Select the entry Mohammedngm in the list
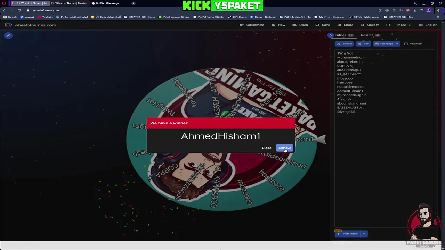 351,57
